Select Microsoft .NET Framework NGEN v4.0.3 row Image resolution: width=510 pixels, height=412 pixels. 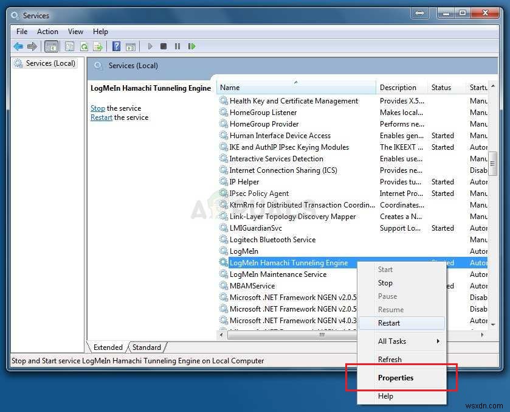coord(288,321)
